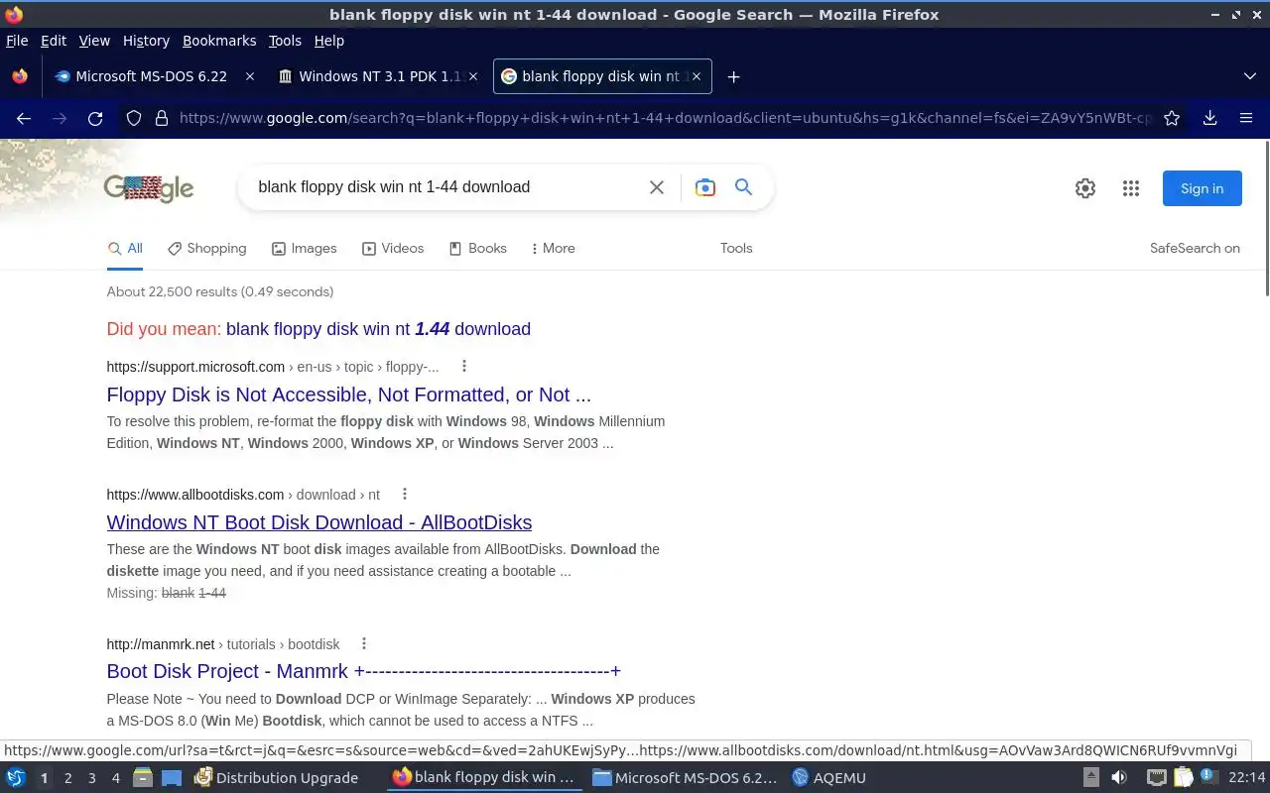
Task: Close the Windows NT 3.1 PDK tab
Action: click(473, 76)
